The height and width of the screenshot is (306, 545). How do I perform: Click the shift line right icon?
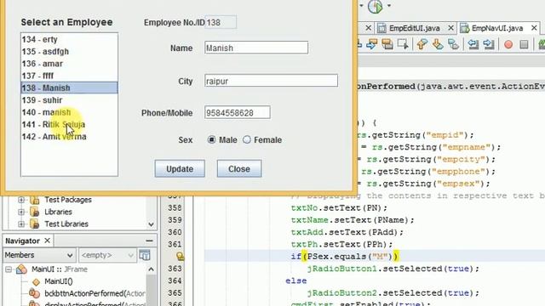[489, 44]
